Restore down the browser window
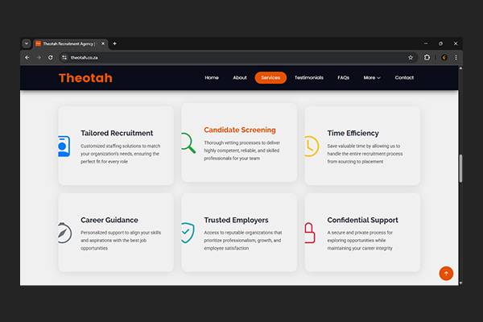Screen dimensions: 483x322 click(x=440, y=43)
